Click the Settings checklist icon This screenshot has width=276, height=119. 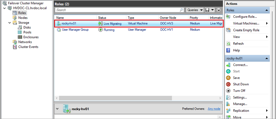pyautogui.click(x=228, y=97)
